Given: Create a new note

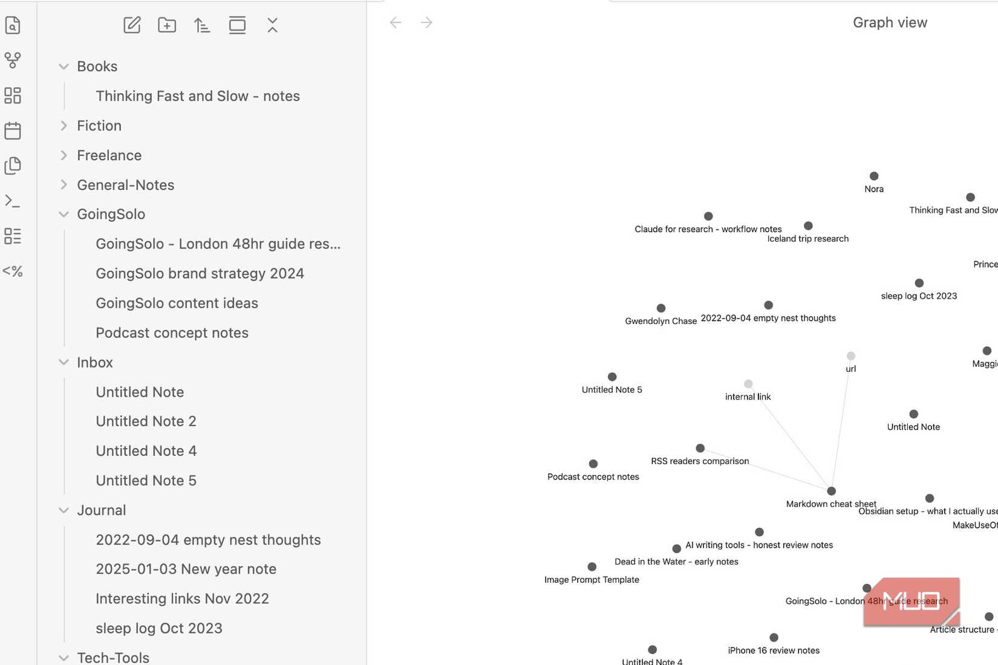Looking at the screenshot, I should point(132,25).
